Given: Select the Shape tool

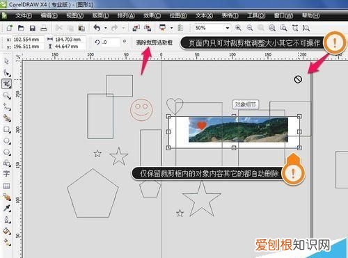Looking at the screenshot, I should tap(7, 73).
